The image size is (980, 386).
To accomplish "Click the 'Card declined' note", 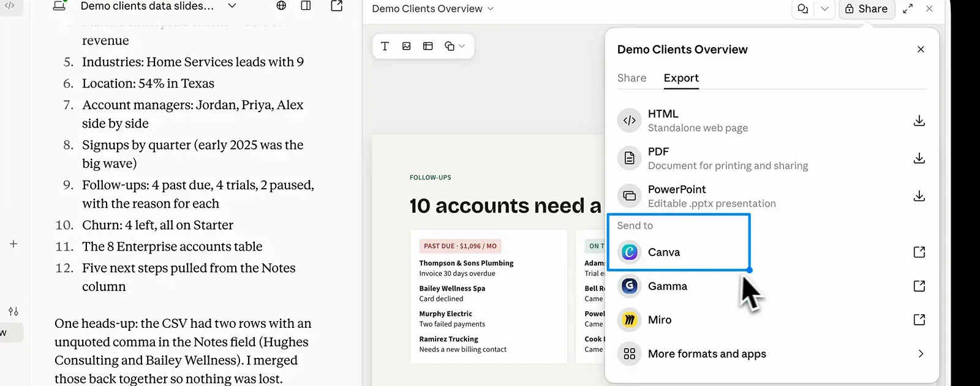I will click(x=441, y=298).
